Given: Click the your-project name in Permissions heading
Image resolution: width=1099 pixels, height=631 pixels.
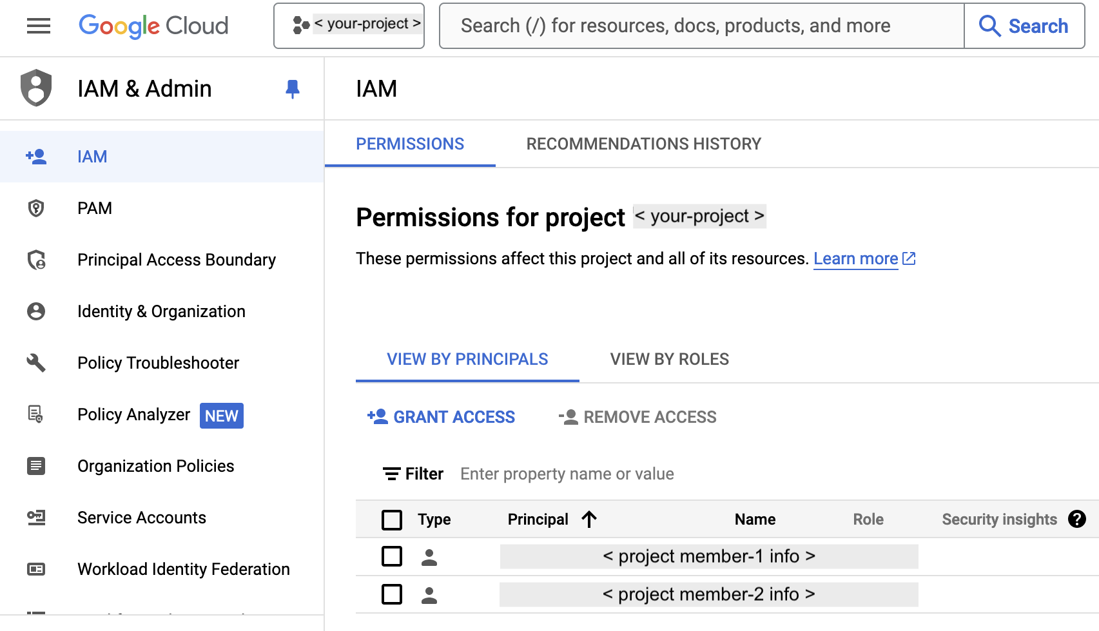Looking at the screenshot, I should coord(699,216).
